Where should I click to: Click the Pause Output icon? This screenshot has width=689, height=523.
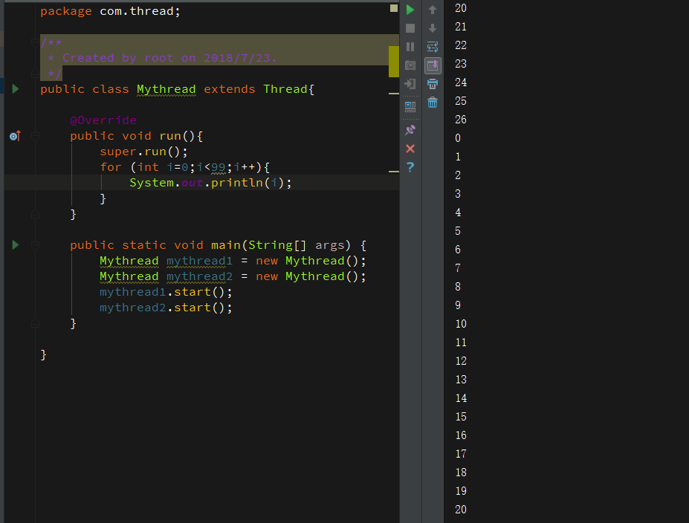(410, 47)
